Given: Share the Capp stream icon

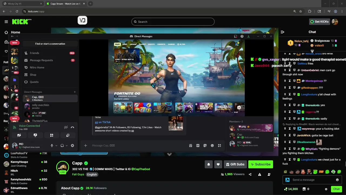Looking at the screenshot, I should (x=250, y=174).
